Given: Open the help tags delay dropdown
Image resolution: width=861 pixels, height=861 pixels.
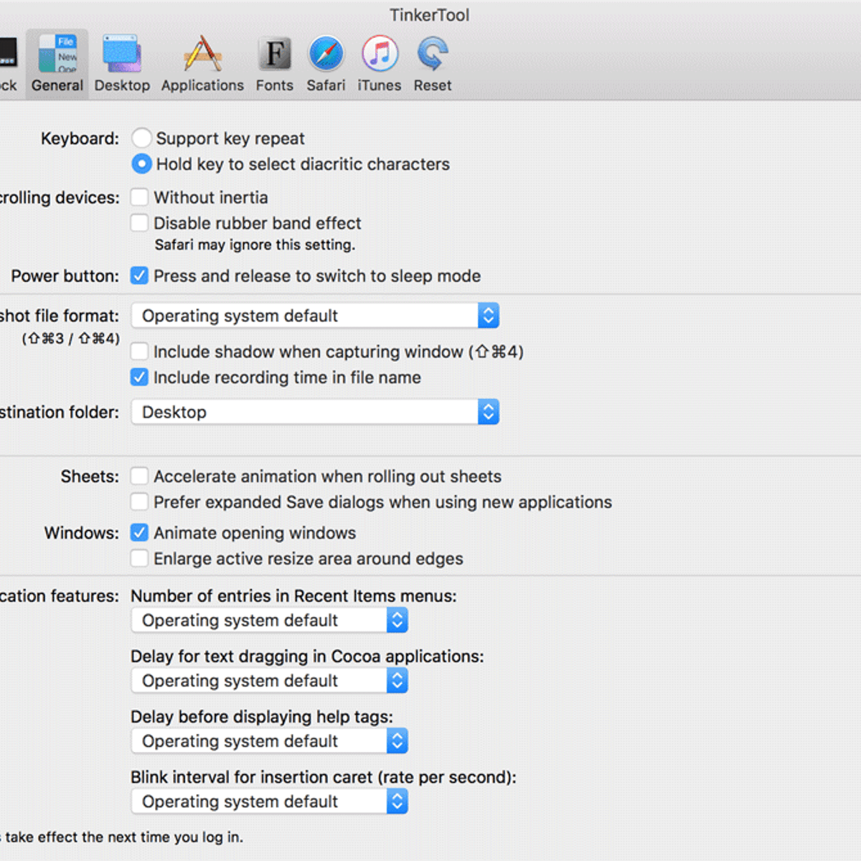Looking at the screenshot, I should [270, 741].
